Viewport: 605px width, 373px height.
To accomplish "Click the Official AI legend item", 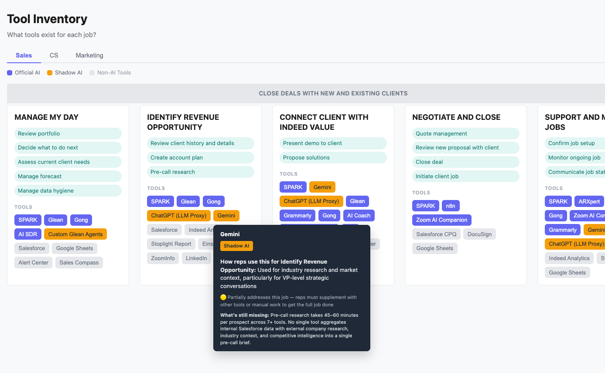I will point(24,73).
